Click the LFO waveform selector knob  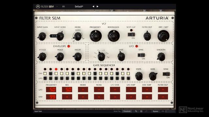(x=102, y=57)
